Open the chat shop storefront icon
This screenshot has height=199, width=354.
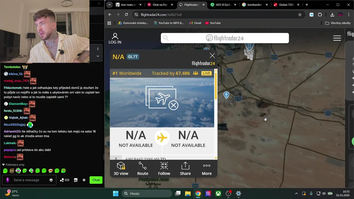[x=76, y=180]
